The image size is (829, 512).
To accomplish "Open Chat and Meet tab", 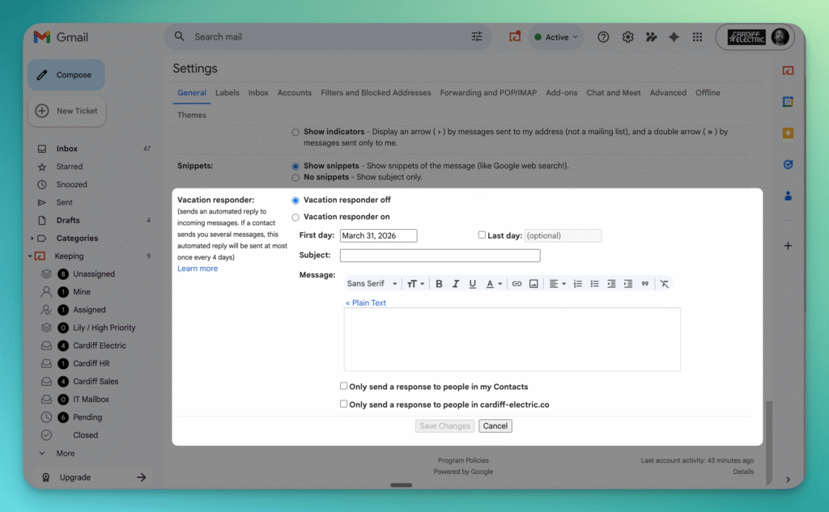I will pos(614,92).
